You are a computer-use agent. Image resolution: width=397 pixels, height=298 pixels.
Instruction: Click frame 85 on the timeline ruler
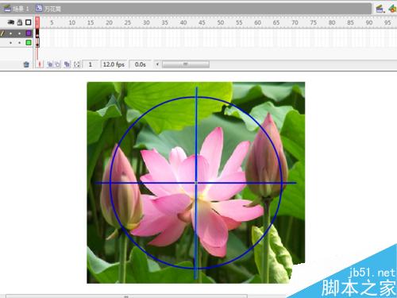(350, 23)
